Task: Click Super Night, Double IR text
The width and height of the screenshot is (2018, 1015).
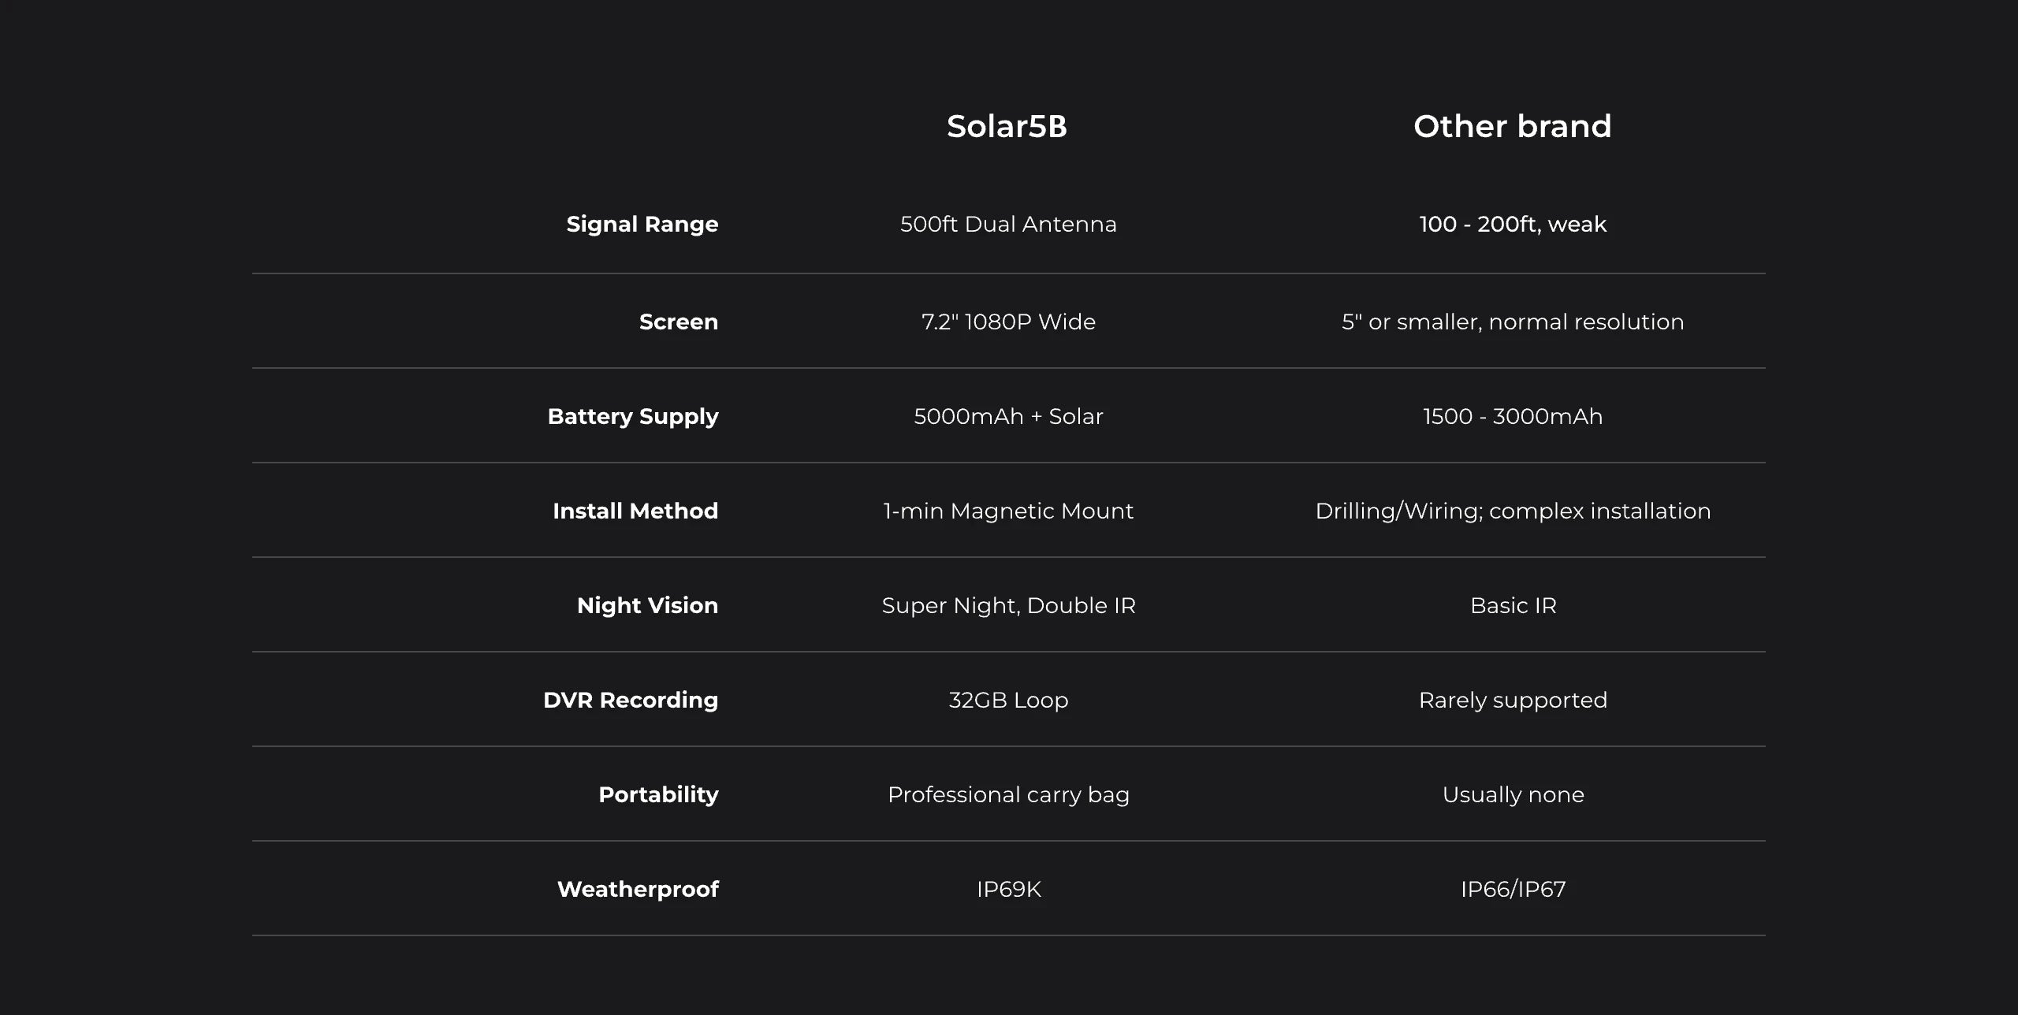Action: pos(1008,605)
